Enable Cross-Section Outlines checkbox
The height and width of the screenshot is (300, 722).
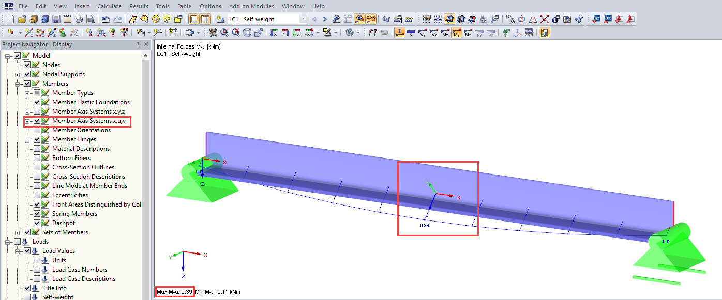pos(37,167)
